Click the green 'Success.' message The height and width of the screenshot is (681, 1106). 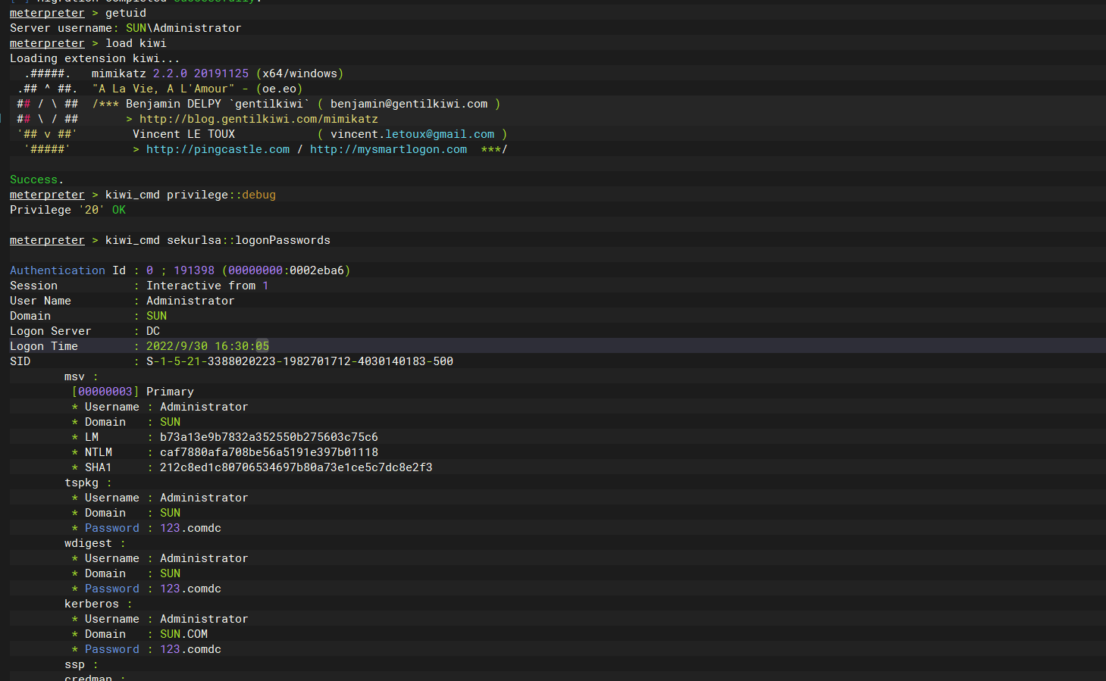[36, 180]
